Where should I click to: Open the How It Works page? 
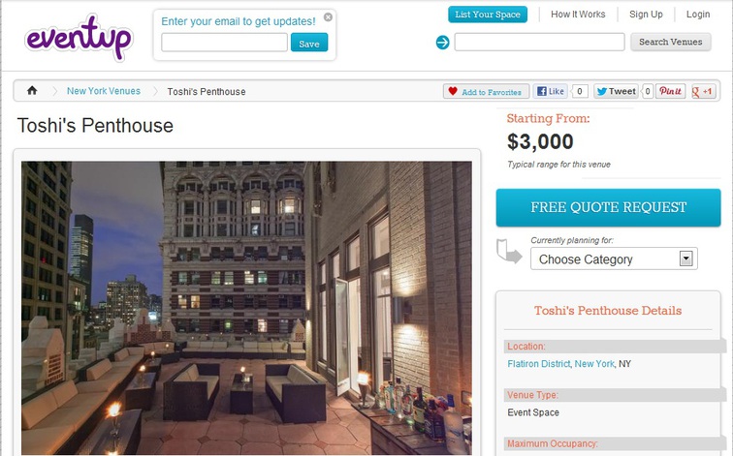pyautogui.click(x=578, y=15)
